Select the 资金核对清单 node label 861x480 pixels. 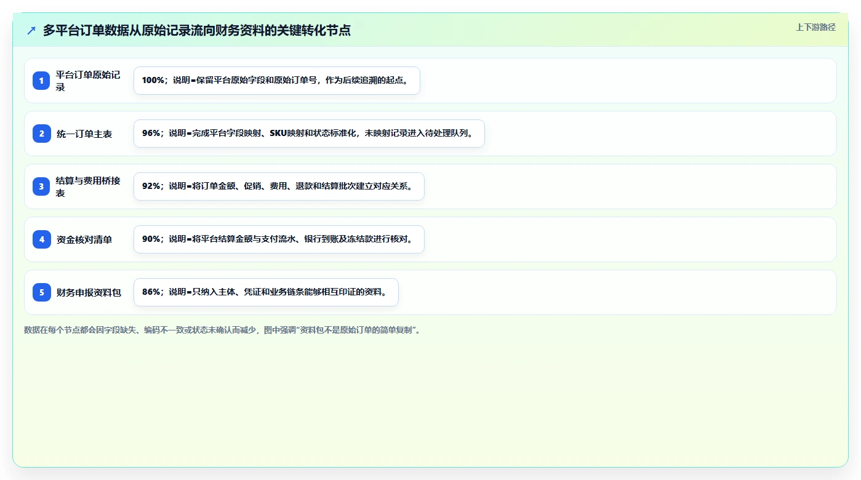coord(84,239)
